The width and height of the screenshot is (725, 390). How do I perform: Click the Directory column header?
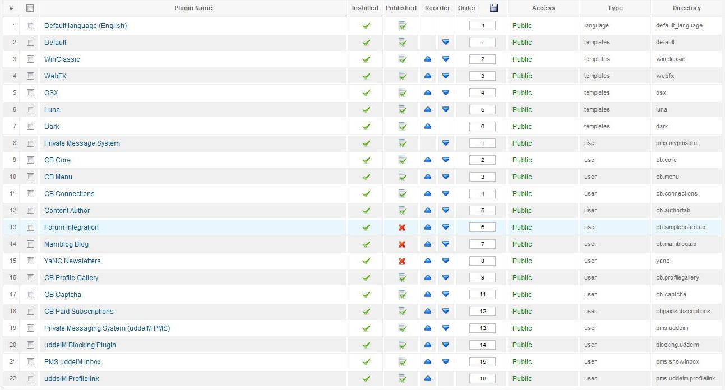687,8
